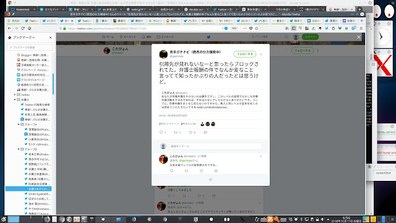Click the back arrow in the Firefox toolbar
Screen dimensions: 396x223
10,28
